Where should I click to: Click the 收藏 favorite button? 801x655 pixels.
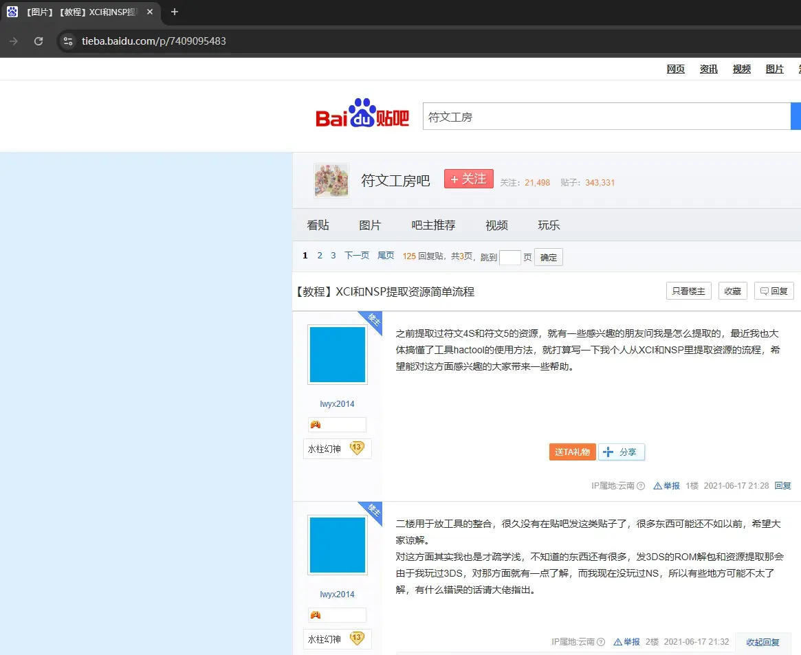(x=732, y=291)
